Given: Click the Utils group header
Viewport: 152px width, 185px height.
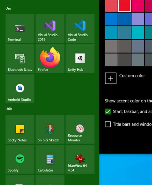Looking at the screenshot, I should [9, 109].
